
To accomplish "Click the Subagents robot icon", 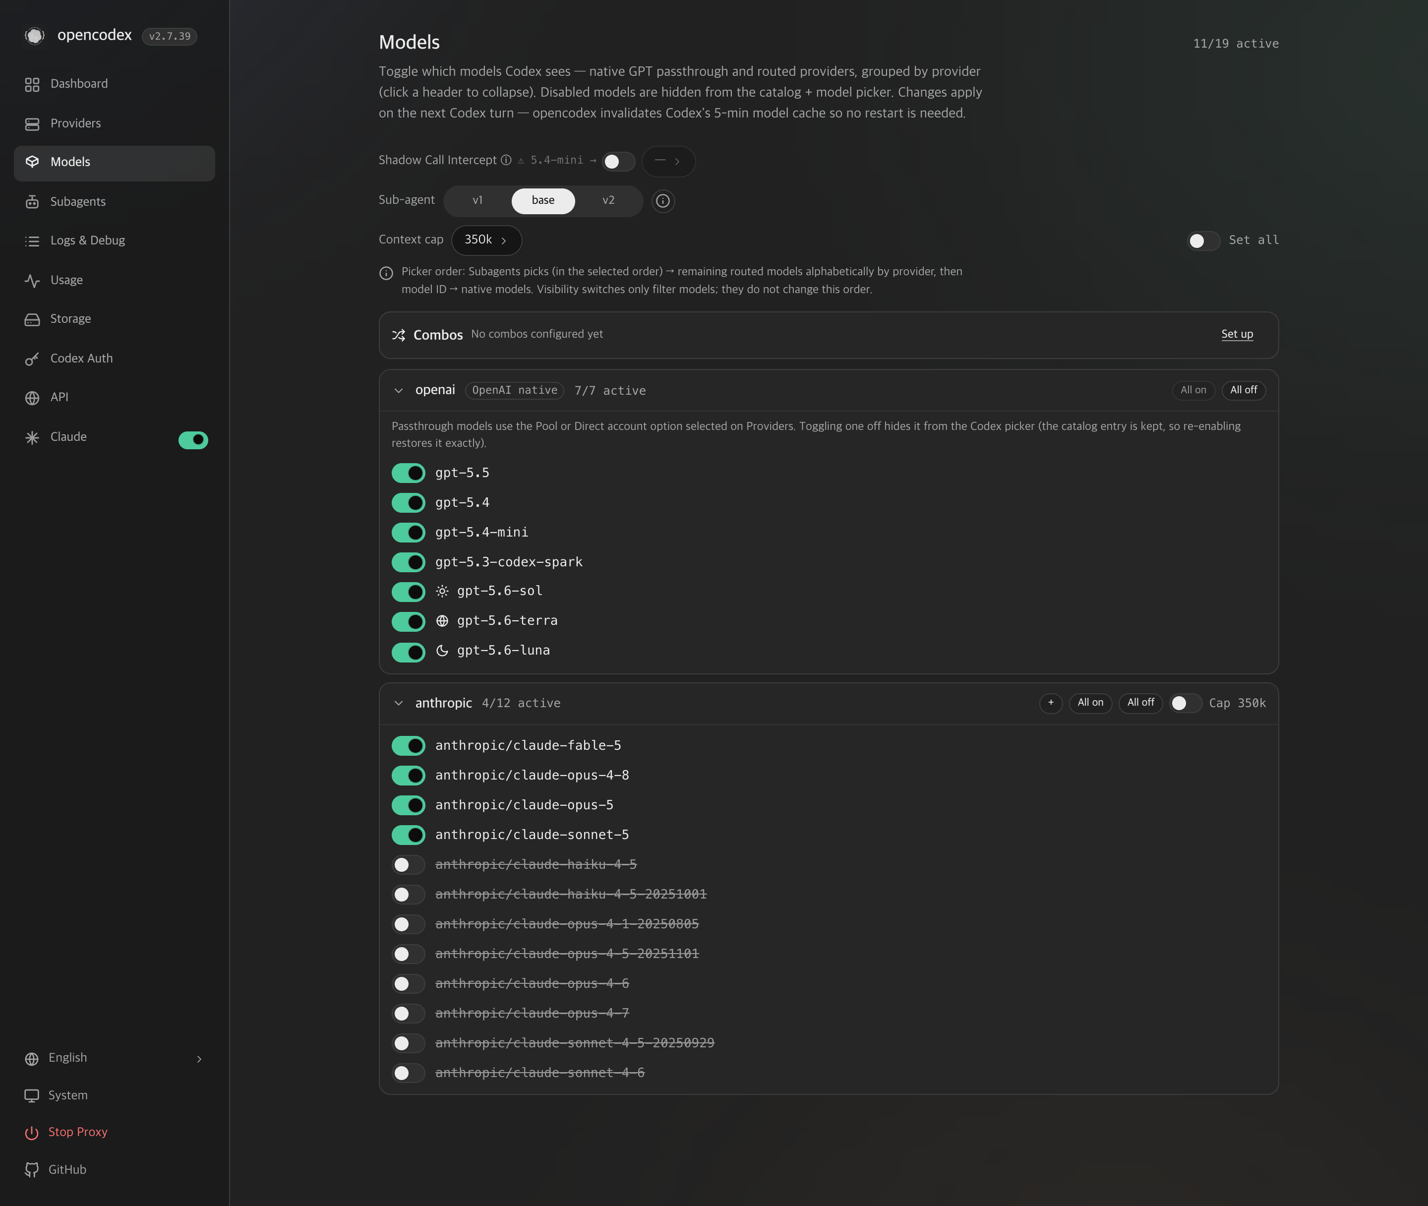I will [32, 202].
